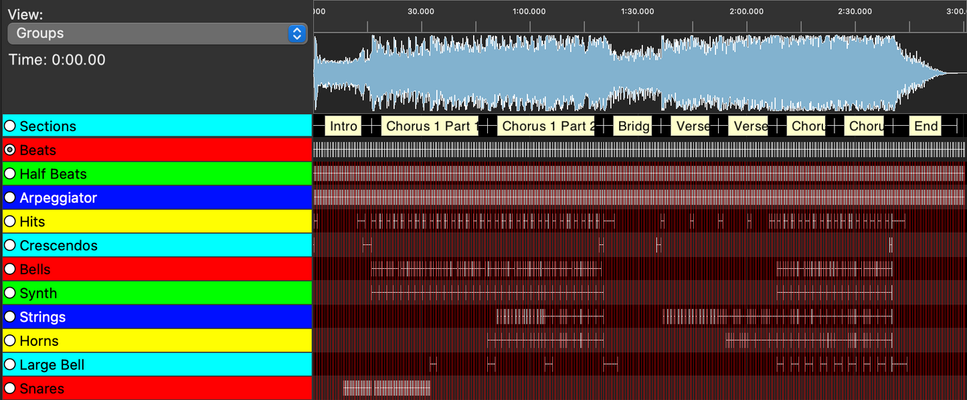
Task: Click the 1:00.000 mark on the time ruler
Action: click(529, 11)
